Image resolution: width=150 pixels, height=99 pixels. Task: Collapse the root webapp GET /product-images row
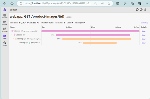(x=10, y=31)
